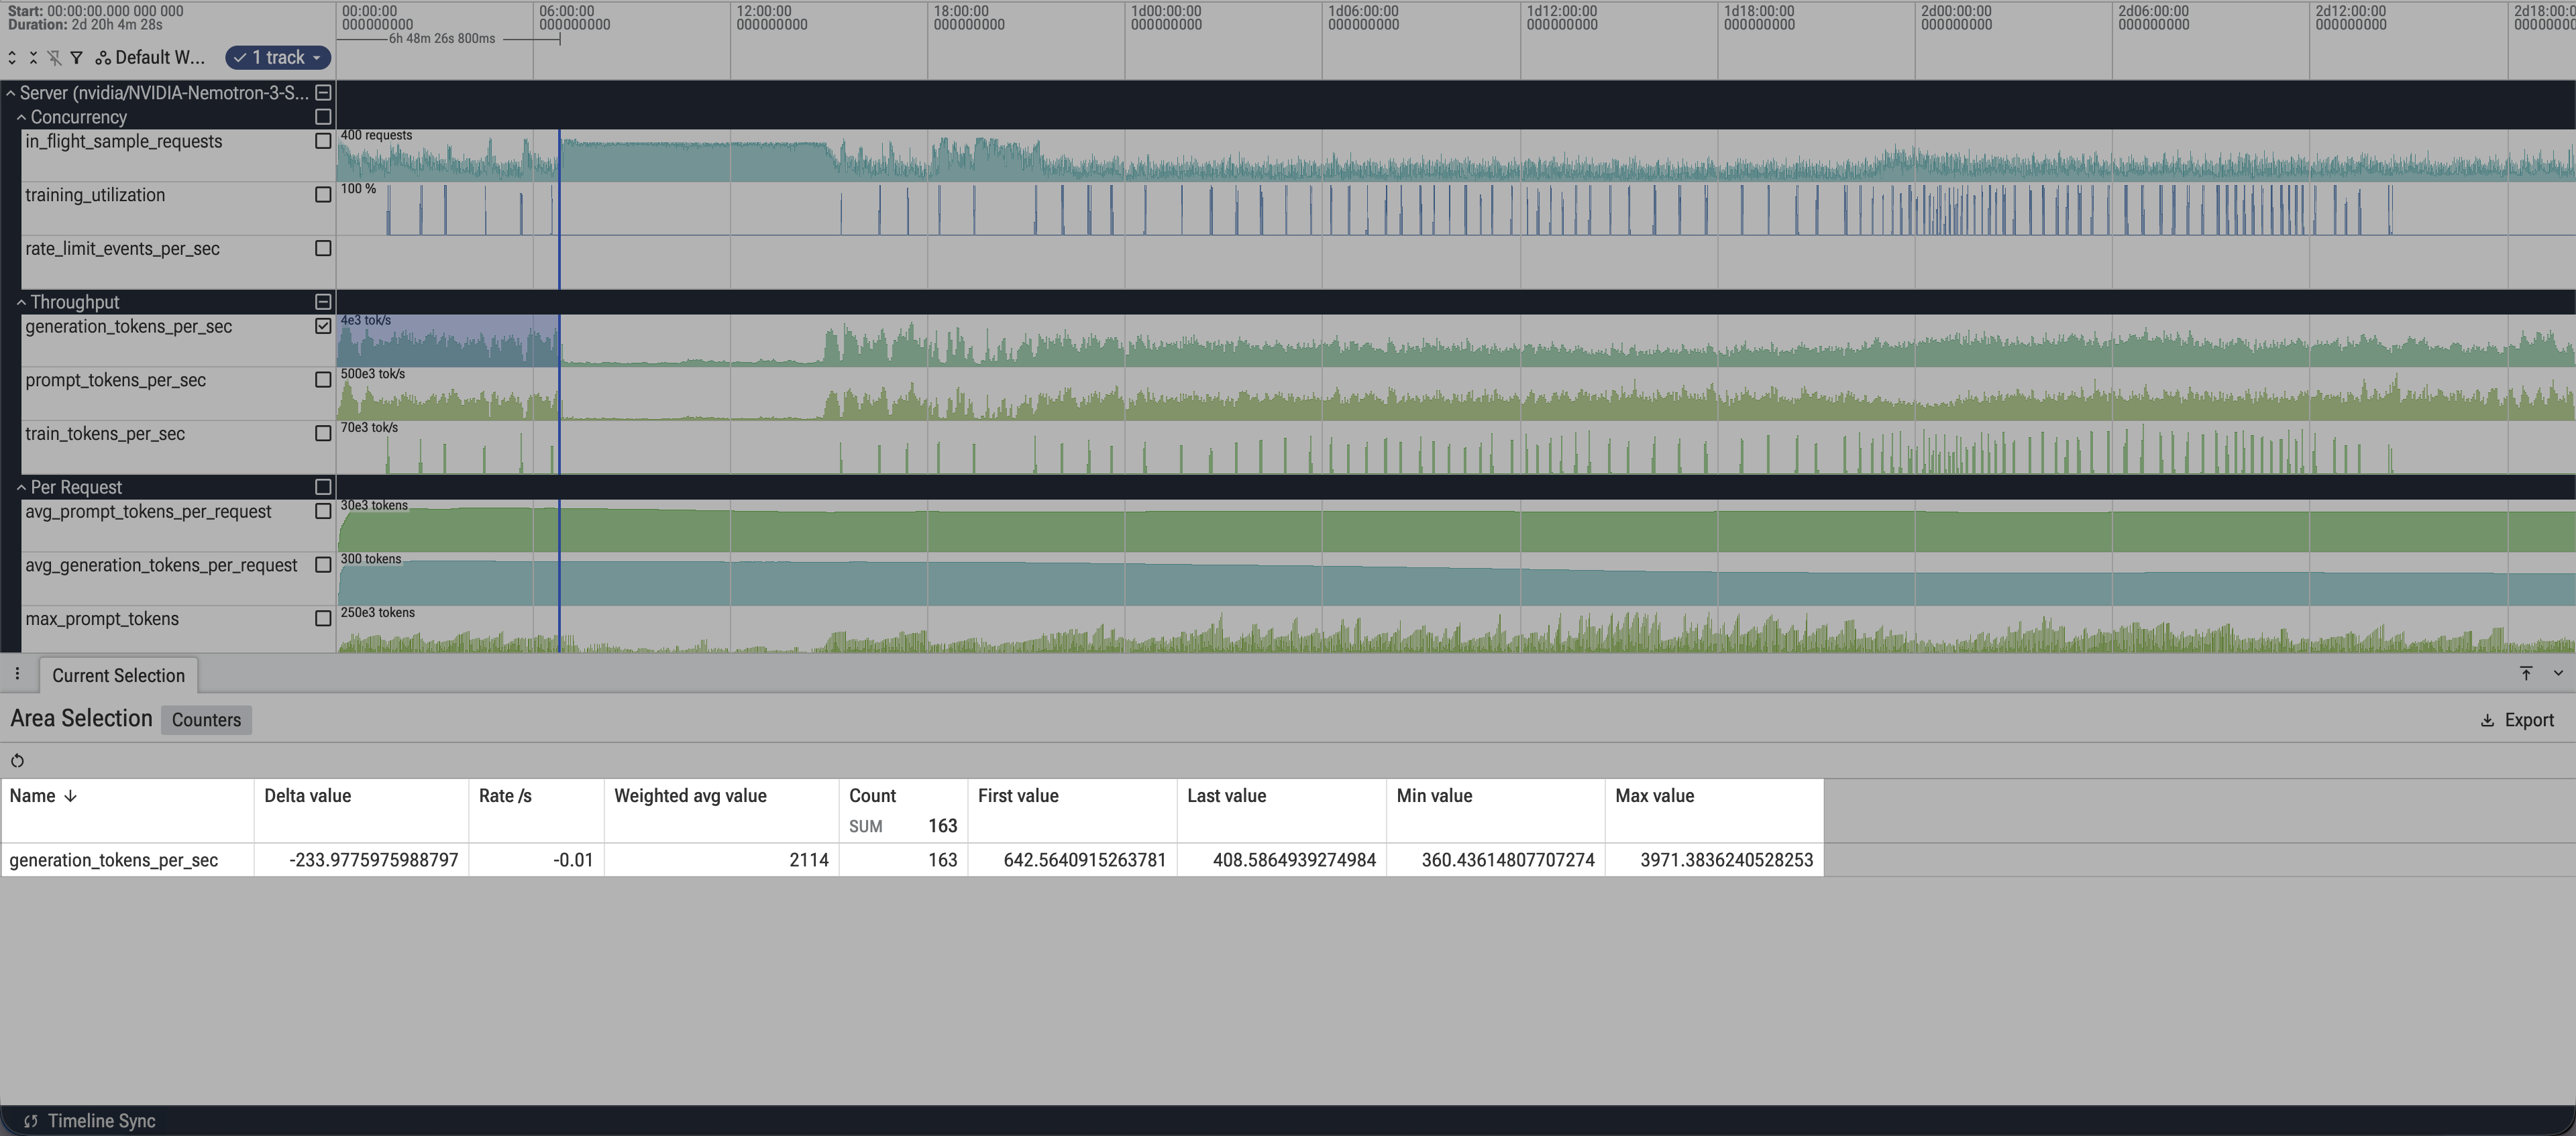Move drawer to top with arrow icon
The height and width of the screenshot is (1136, 2576).
coord(2526,674)
